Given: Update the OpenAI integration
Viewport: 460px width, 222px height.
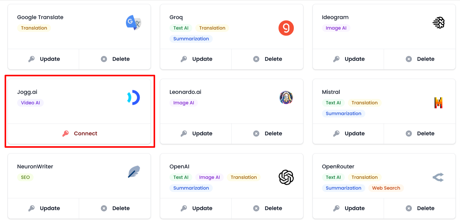Looking at the screenshot, I should [x=196, y=208].
